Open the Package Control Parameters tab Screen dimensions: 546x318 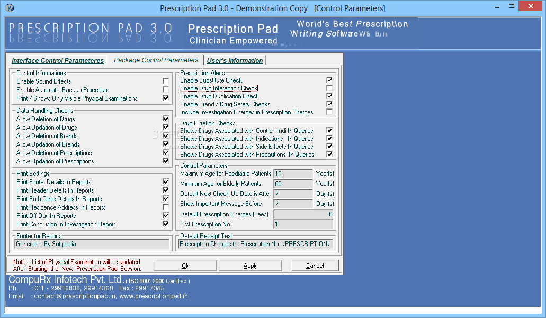[156, 60]
